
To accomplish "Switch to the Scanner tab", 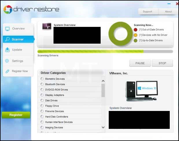I will (x=19, y=39).
